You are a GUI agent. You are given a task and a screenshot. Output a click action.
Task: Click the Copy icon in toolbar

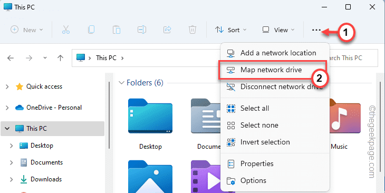[x=91, y=30]
